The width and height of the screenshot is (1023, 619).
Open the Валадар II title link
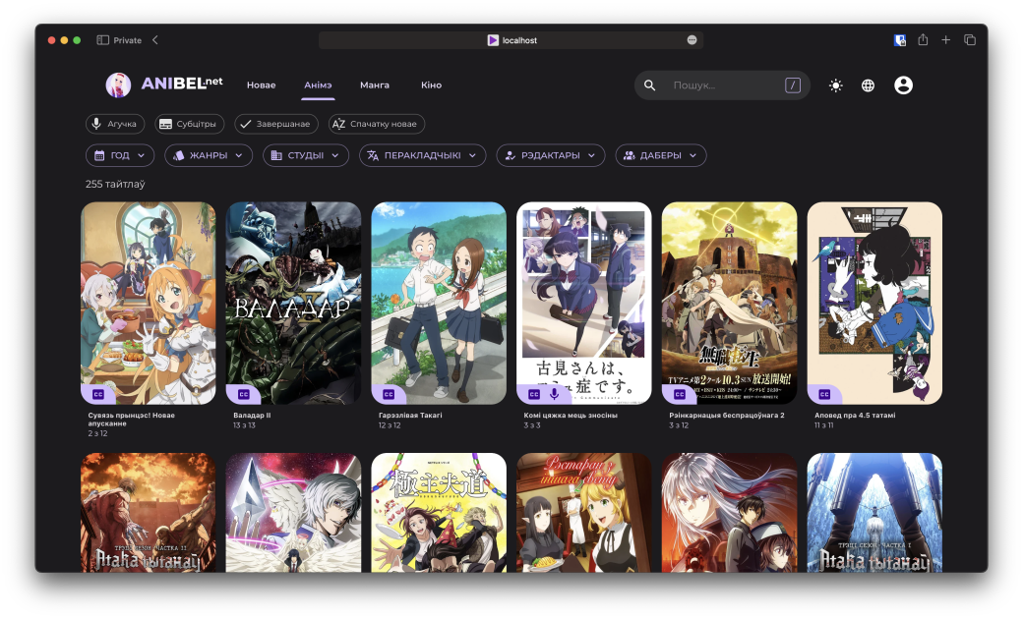(252, 415)
